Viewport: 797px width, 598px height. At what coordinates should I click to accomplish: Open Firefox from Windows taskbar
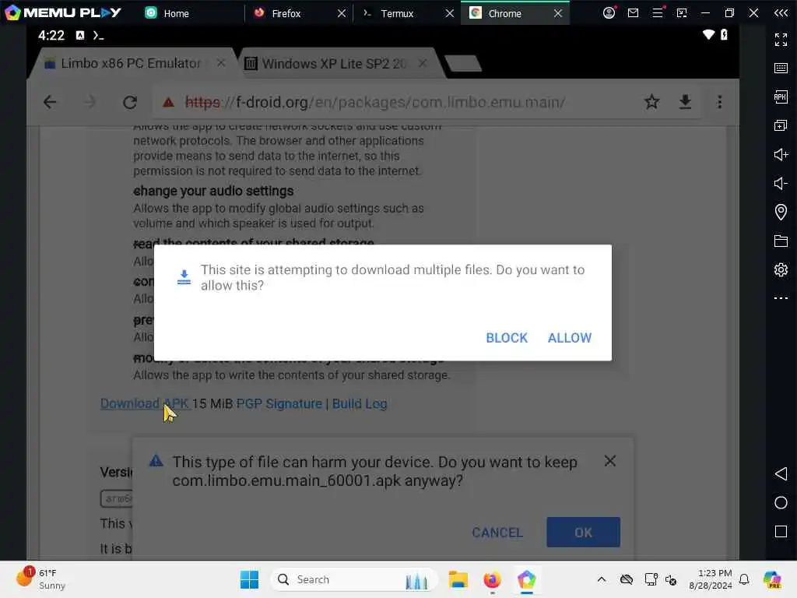tap(492, 579)
